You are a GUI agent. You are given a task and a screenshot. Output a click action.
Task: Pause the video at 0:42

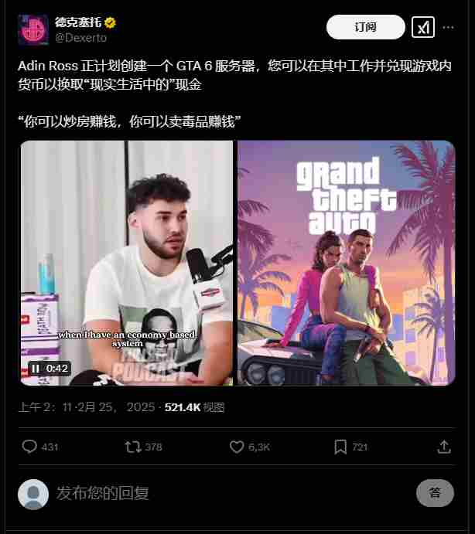(35, 369)
